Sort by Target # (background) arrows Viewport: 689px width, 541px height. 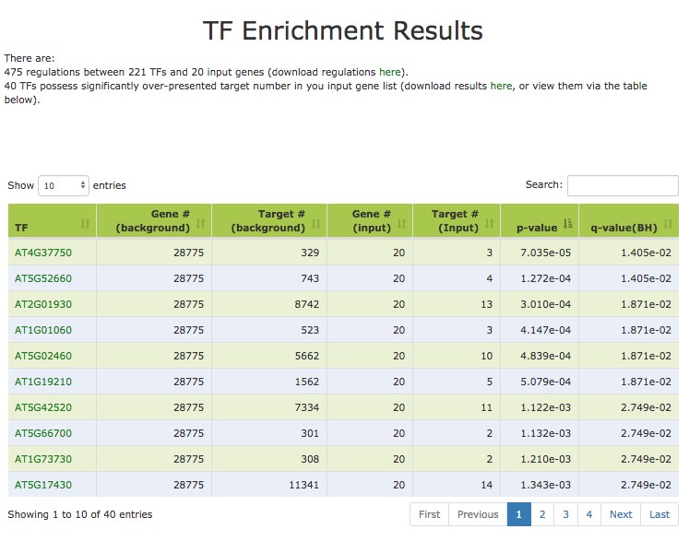(x=316, y=222)
